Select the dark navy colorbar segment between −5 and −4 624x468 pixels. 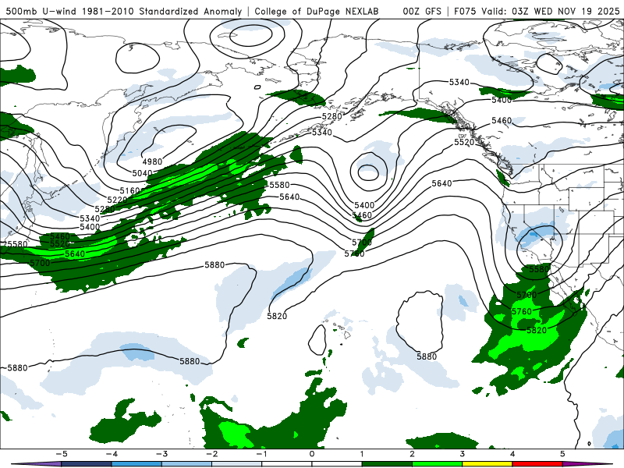87,464
